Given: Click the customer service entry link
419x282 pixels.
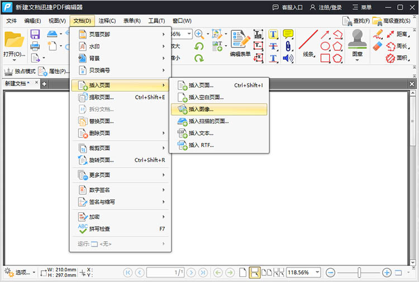Looking at the screenshot, I should (x=287, y=7).
